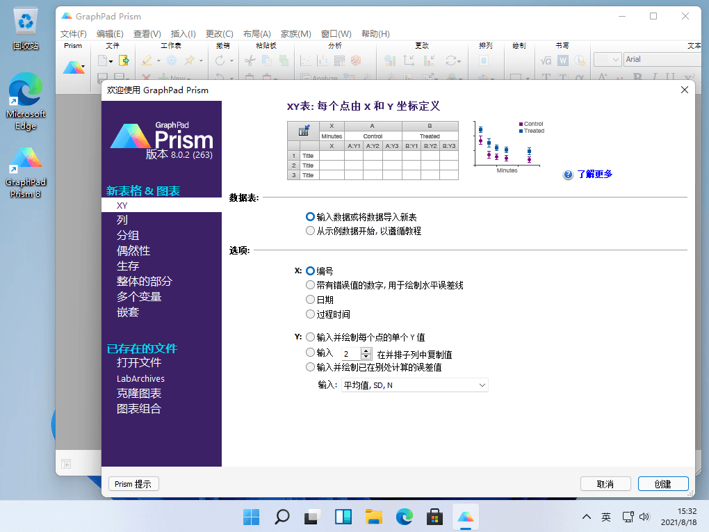This screenshot has width=709, height=532.
Task: Click the blue W Word icon in ribbon
Action: (563, 61)
